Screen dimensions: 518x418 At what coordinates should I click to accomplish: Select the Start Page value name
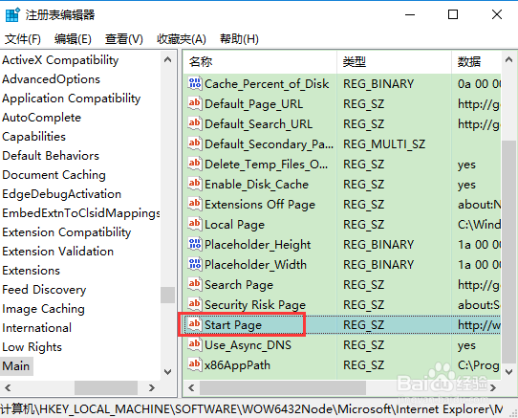click(x=233, y=325)
